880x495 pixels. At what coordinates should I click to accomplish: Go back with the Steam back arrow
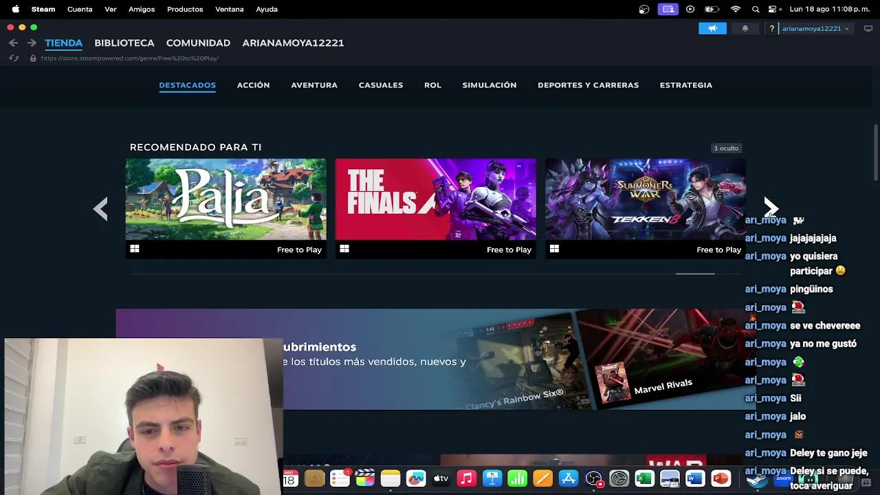click(13, 43)
